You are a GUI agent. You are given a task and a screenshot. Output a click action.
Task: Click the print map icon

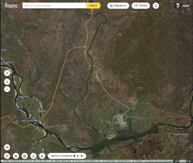25,156
